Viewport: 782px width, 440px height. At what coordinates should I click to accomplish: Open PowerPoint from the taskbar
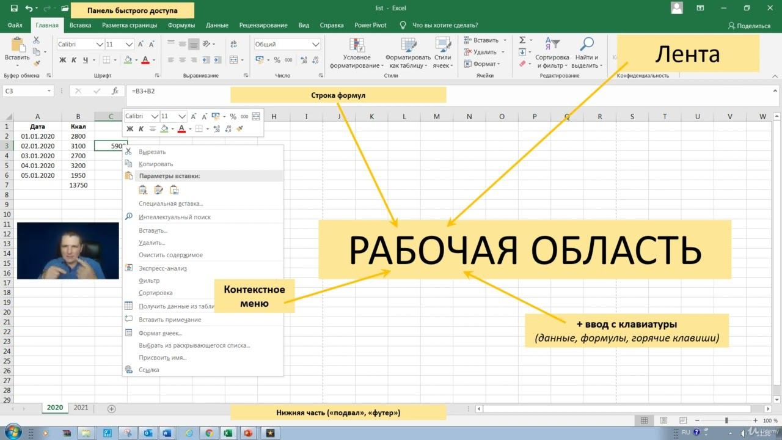pos(249,433)
